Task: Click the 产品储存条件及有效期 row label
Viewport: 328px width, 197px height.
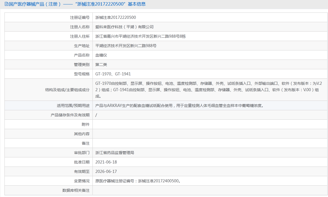Action: click(70, 115)
